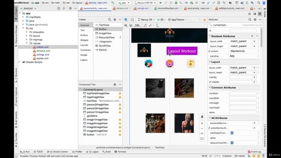Open Search Everywhere magnifier in the top toolbar

pos(259,3)
